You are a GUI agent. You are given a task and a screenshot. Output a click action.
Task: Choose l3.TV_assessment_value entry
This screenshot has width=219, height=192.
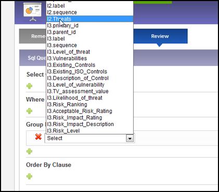point(90,91)
